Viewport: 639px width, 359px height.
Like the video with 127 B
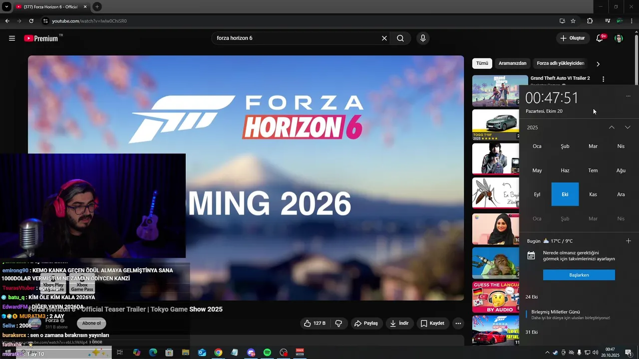tap(315, 323)
